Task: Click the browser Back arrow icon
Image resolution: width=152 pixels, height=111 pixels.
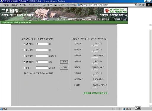Action: coord(34,5)
